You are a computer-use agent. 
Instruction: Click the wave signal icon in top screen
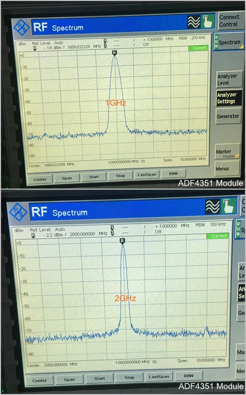[x=194, y=22]
